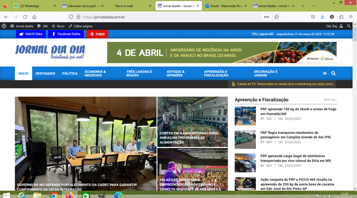Go back with the browser back arrow
Image resolution: width=357 pixels, height=198 pixels.
(x=6, y=17)
